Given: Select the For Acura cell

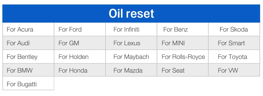Looking at the screenshot, I should [28, 29].
